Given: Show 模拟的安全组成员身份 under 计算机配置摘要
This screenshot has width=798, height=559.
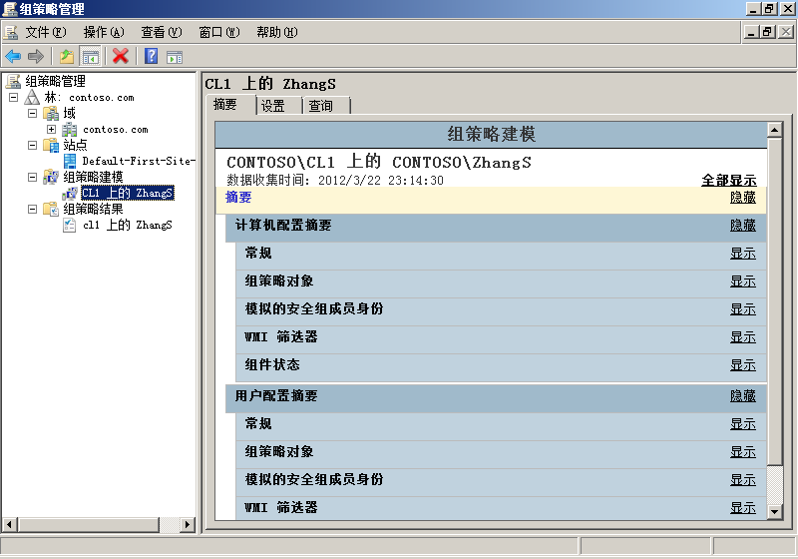Looking at the screenshot, I should coord(743,309).
